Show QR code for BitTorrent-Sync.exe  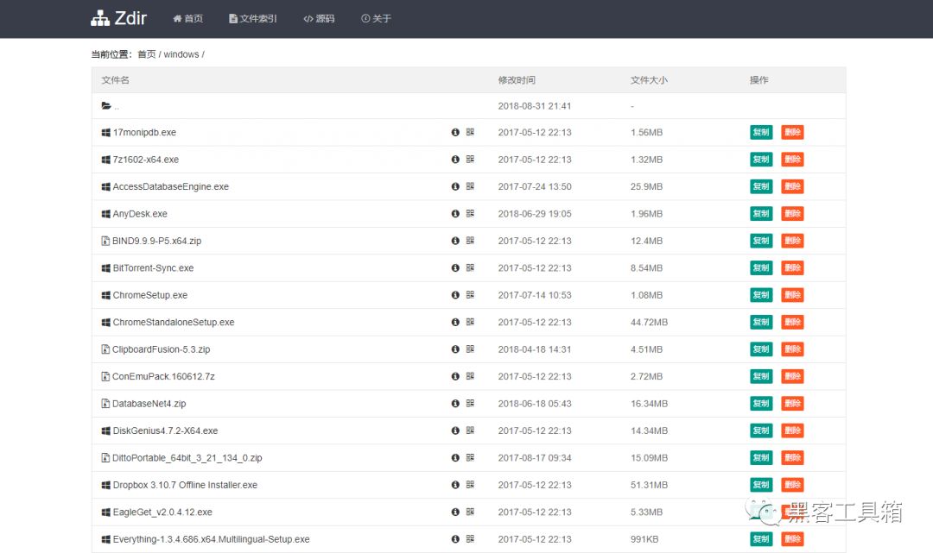(471, 268)
